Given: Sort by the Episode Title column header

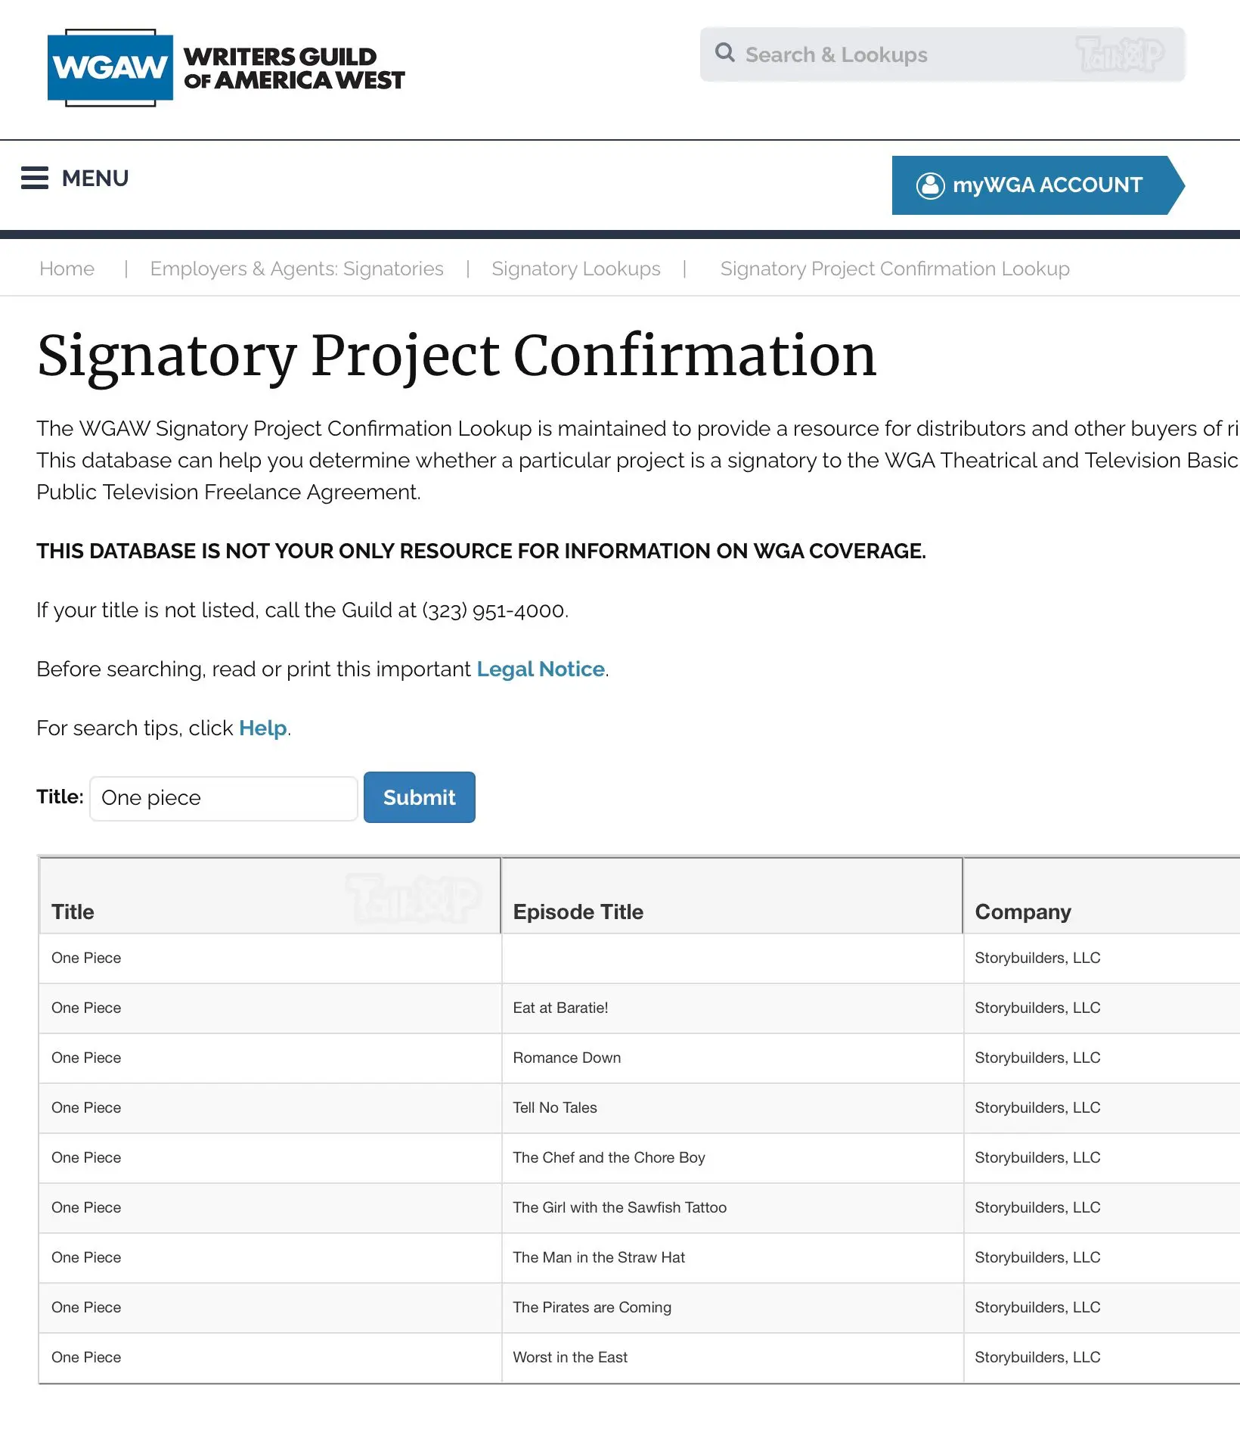Looking at the screenshot, I should click(x=578, y=912).
